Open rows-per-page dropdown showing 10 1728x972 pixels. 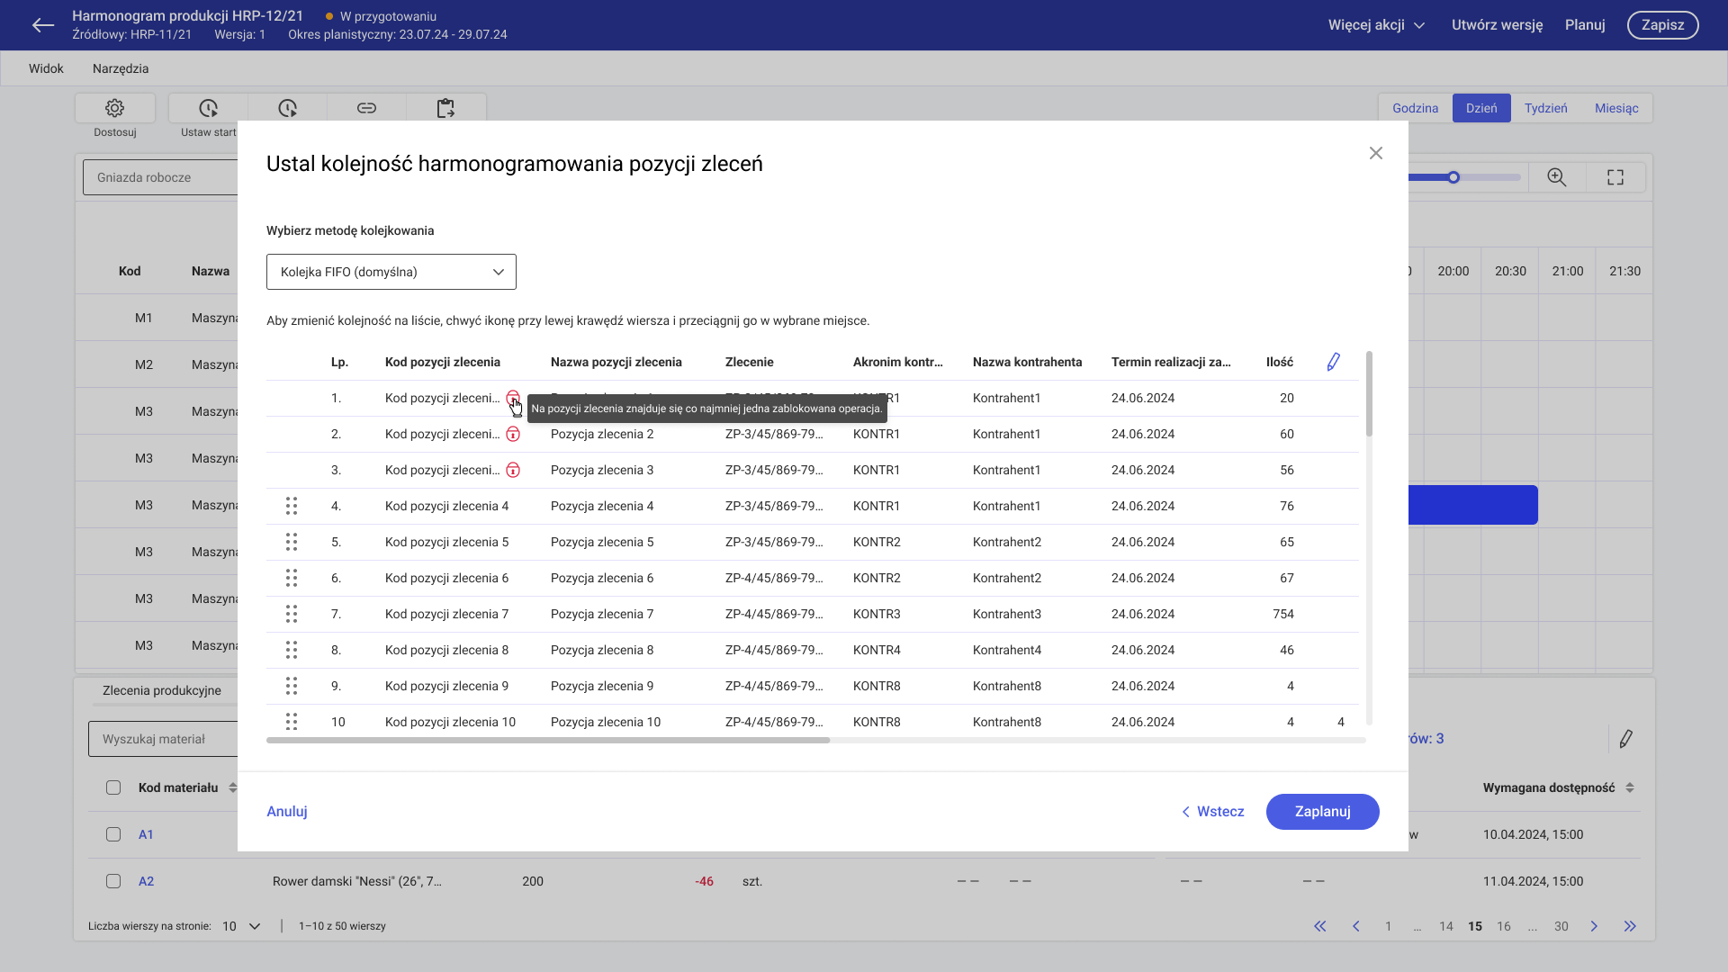point(241,926)
